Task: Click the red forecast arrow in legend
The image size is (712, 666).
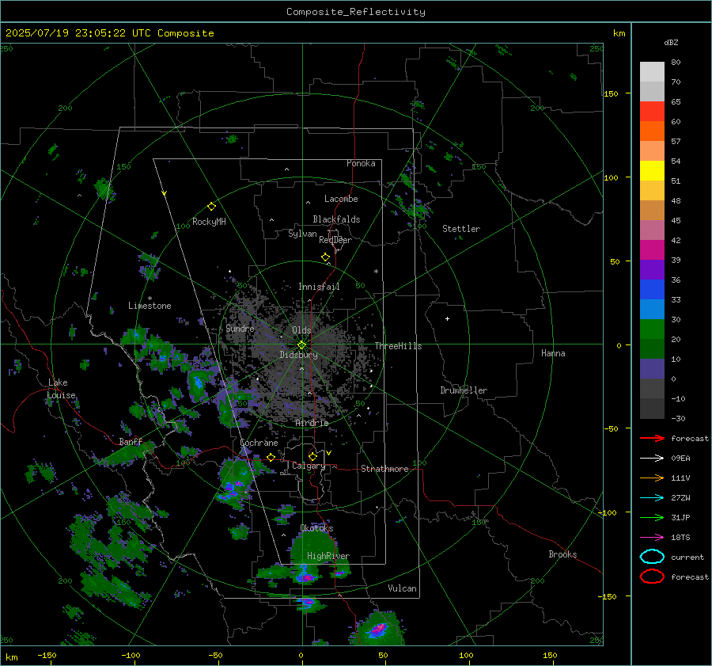Action: click(x=652, y=438)
